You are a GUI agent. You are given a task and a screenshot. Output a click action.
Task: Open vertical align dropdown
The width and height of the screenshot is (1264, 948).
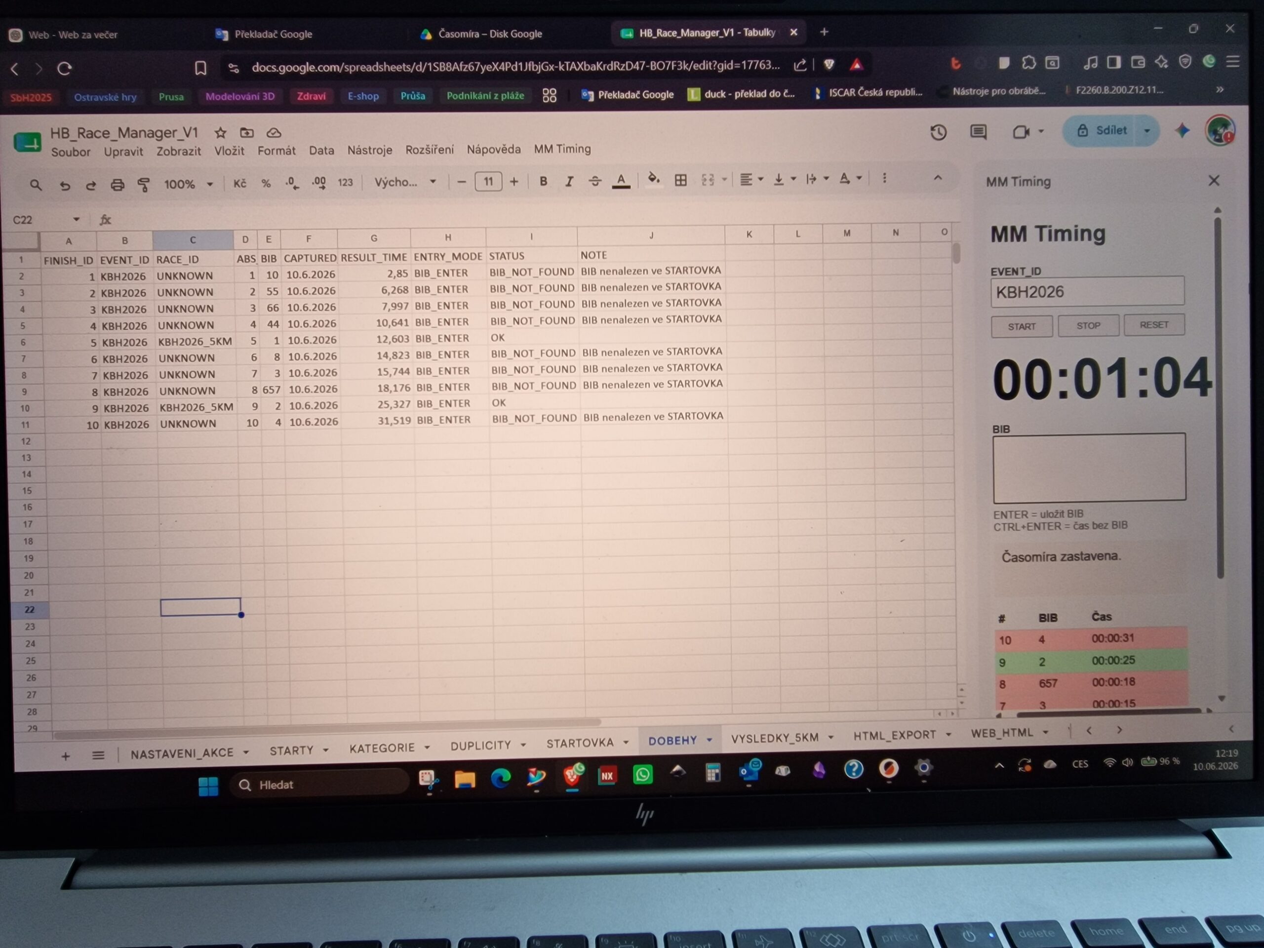(x=784, y=179)
